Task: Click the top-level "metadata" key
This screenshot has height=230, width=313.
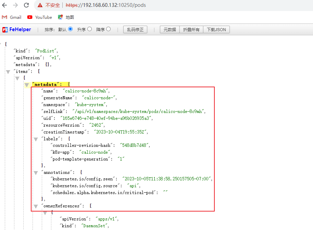Action: point(25,64)
